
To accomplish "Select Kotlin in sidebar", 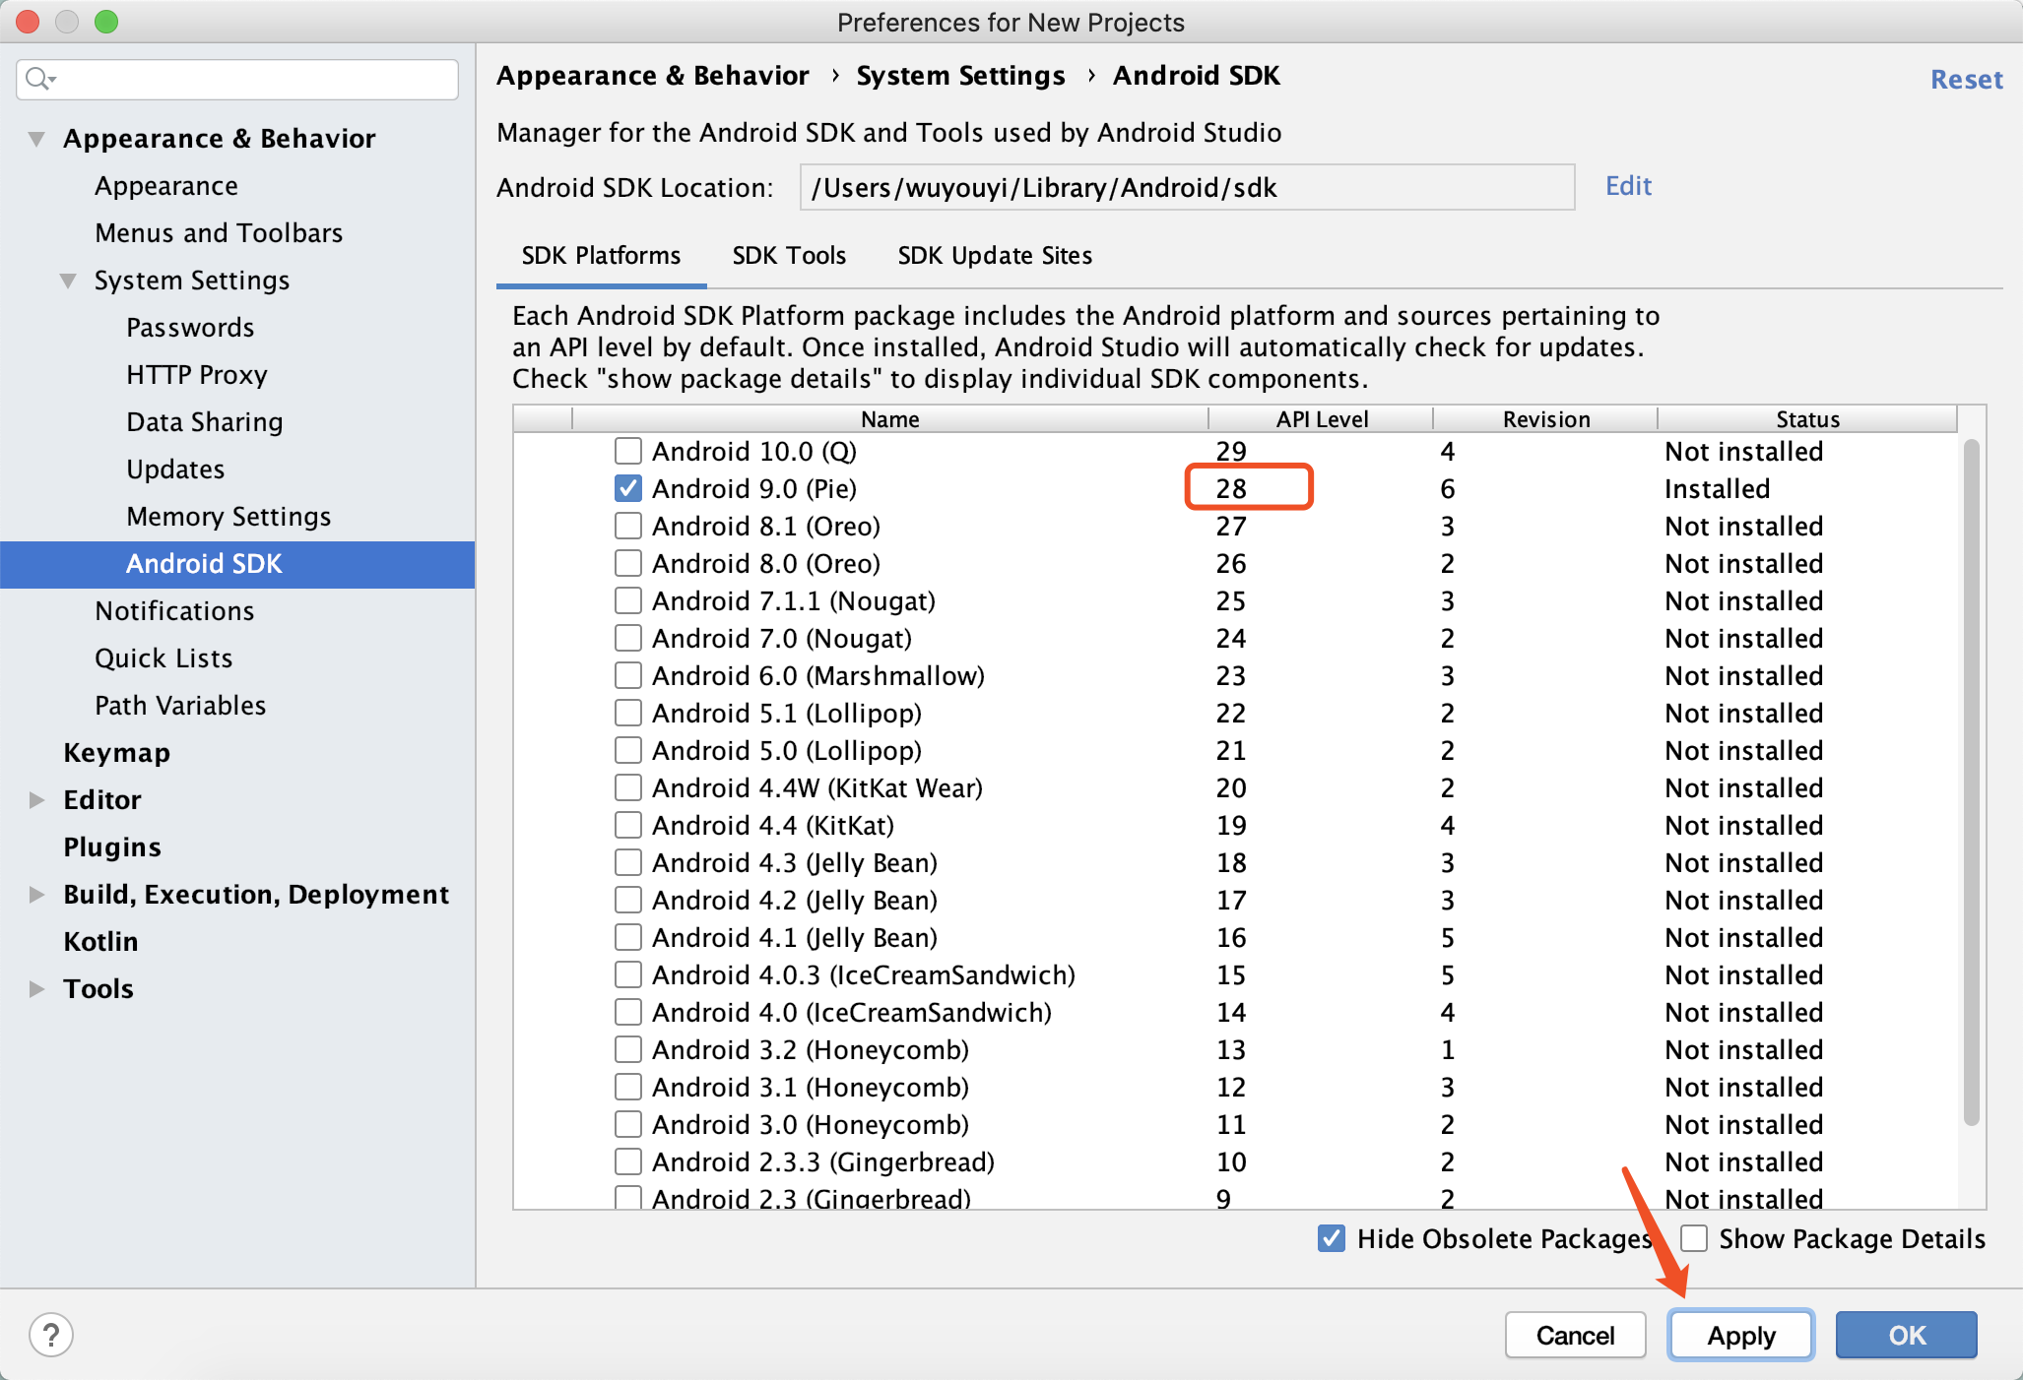I will (100, 942).
